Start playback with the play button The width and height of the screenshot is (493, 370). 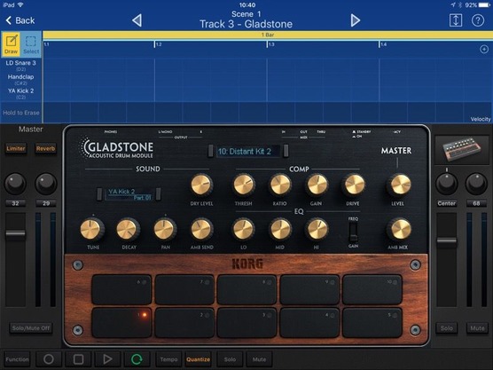pyautogui.click(x=107, y=359)
